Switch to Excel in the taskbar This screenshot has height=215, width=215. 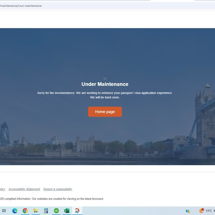[67, 211]
